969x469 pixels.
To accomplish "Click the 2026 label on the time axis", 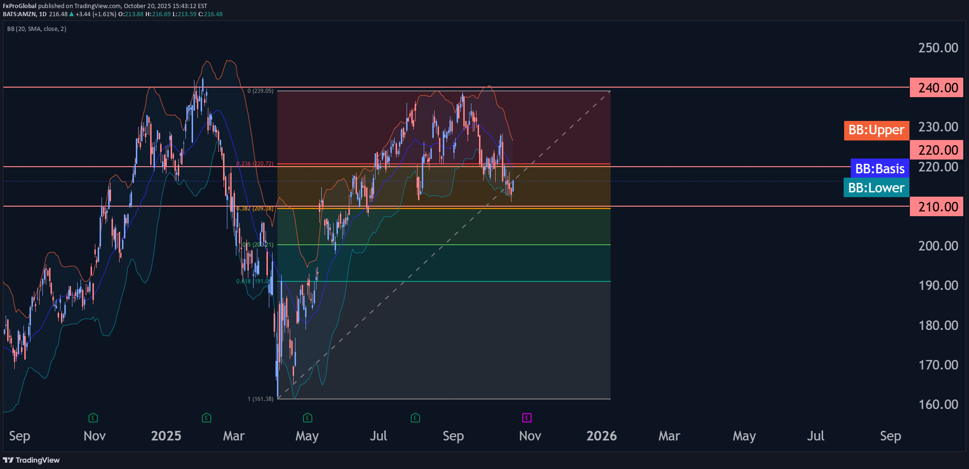I will coord(601,436).
